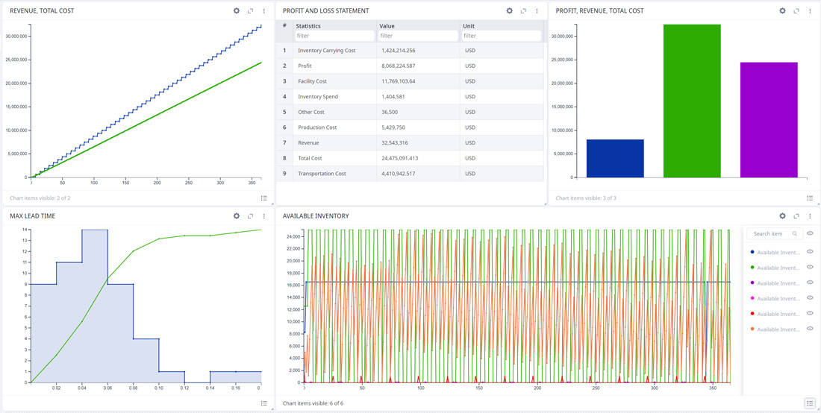
Task: Select the dark blue Available Inventory legend item
Action: point(775,253)
